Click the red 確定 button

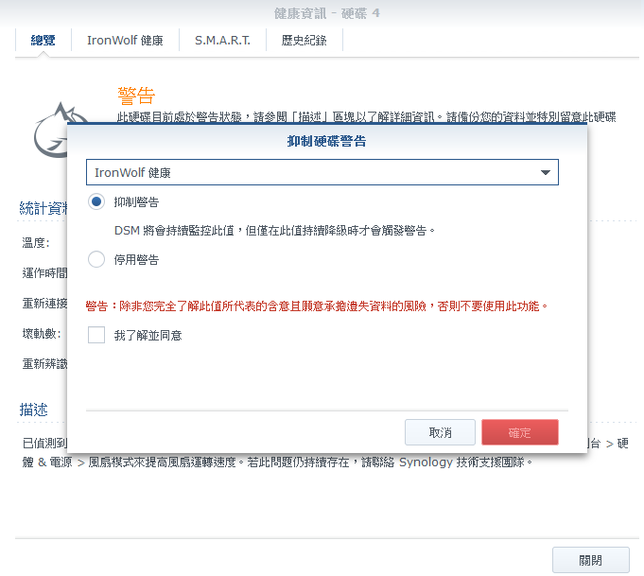[519, 432]
